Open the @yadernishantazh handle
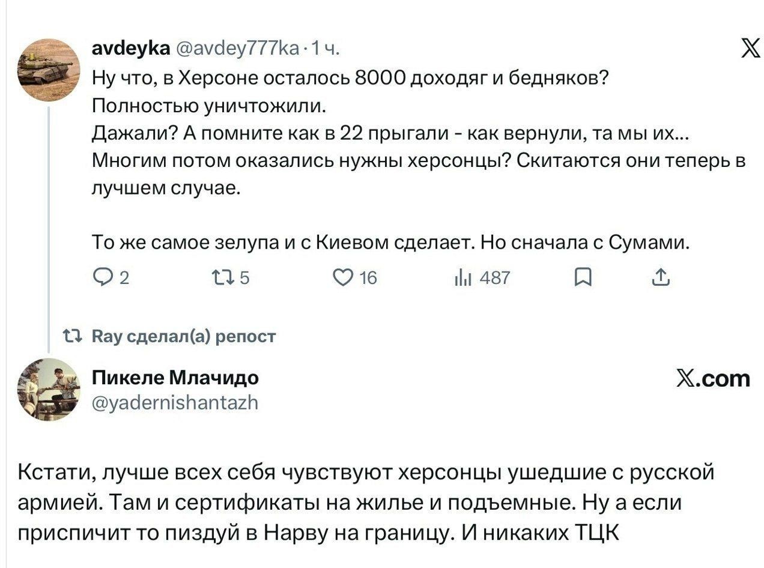This screenshot has width=764, height=568. pos(175,402)
